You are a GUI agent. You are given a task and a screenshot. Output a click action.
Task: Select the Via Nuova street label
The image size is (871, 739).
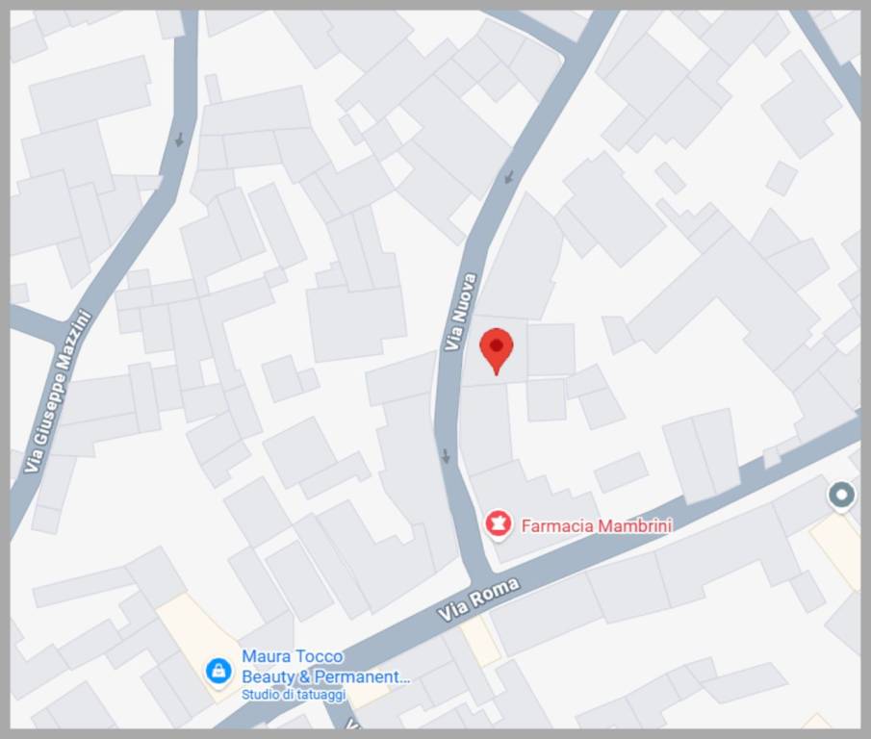coord(461,312)
